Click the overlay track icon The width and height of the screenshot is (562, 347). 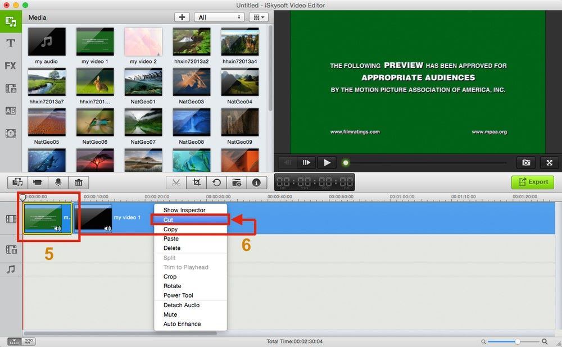[11, 249]
